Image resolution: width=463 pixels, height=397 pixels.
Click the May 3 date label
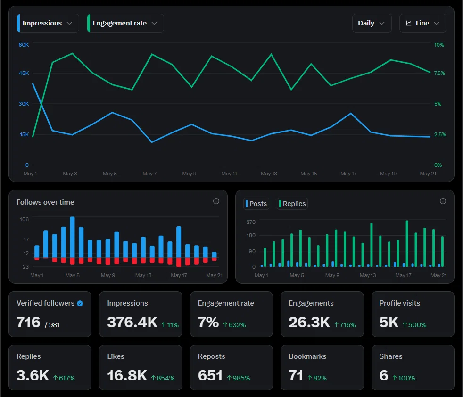click(x=70, y=174)
